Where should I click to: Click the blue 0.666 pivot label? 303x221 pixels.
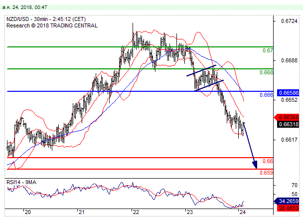pos(266,95)
